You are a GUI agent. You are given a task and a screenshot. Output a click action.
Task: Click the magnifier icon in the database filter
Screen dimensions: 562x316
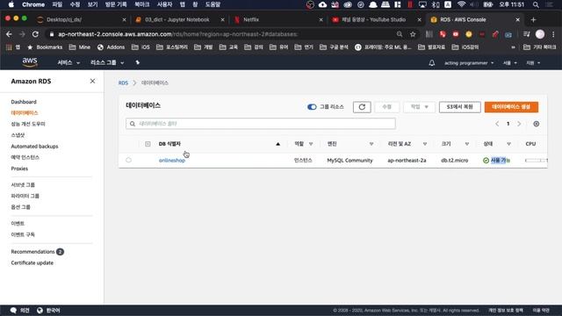coord(133,124)
